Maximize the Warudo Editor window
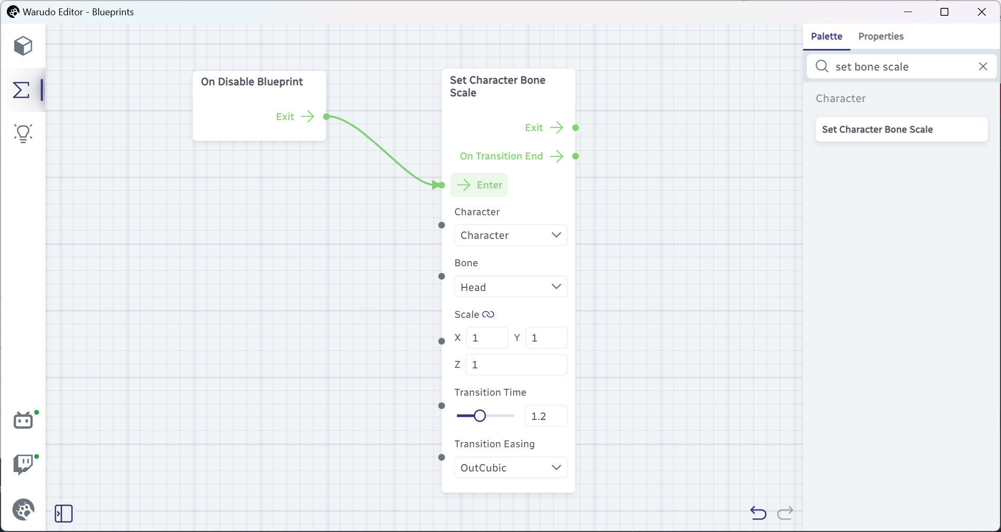The image size is (1001, 532). click(x=944, y=12)
